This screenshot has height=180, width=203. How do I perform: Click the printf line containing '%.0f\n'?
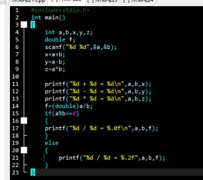click(101, 128)
